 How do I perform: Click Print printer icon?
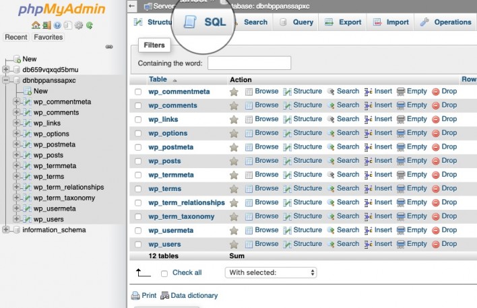pos(135,295)
